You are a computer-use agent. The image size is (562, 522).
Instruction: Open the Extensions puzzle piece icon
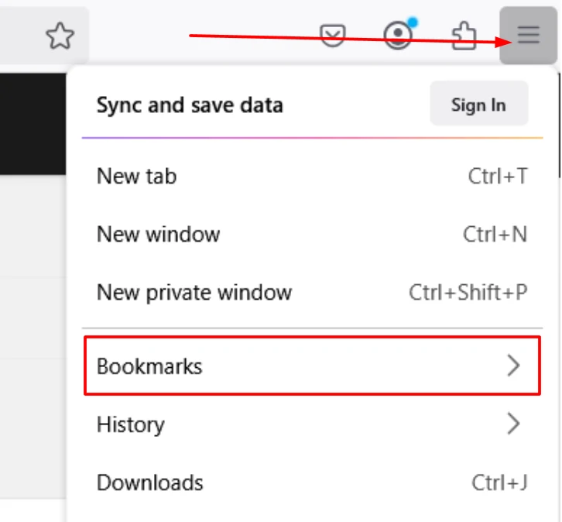coord(464,36)
